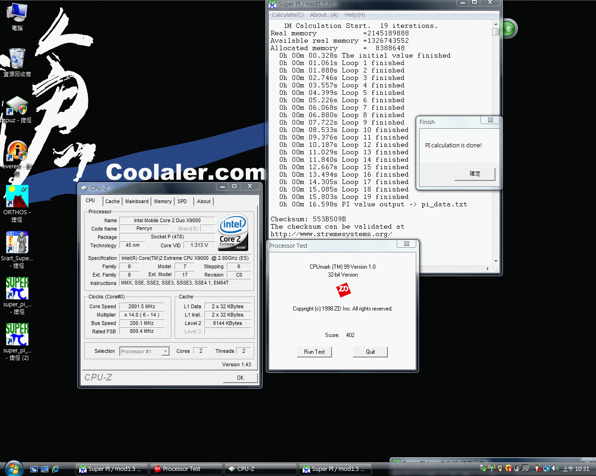Click the Level 2 cache value 6144 KBytes
596x476 pixels.
228,323
